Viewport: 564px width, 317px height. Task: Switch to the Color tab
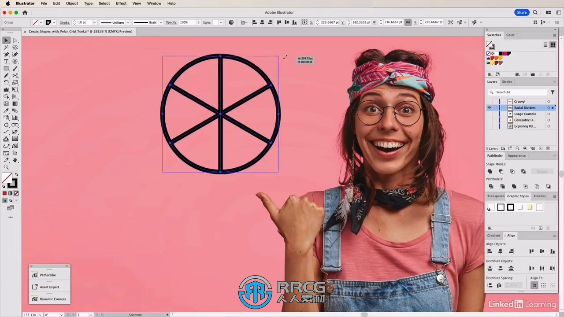click(x=510, y=35)
